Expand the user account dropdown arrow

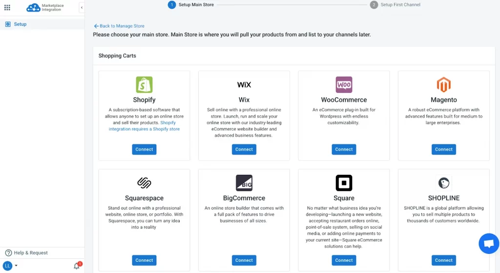click(16, 265)
